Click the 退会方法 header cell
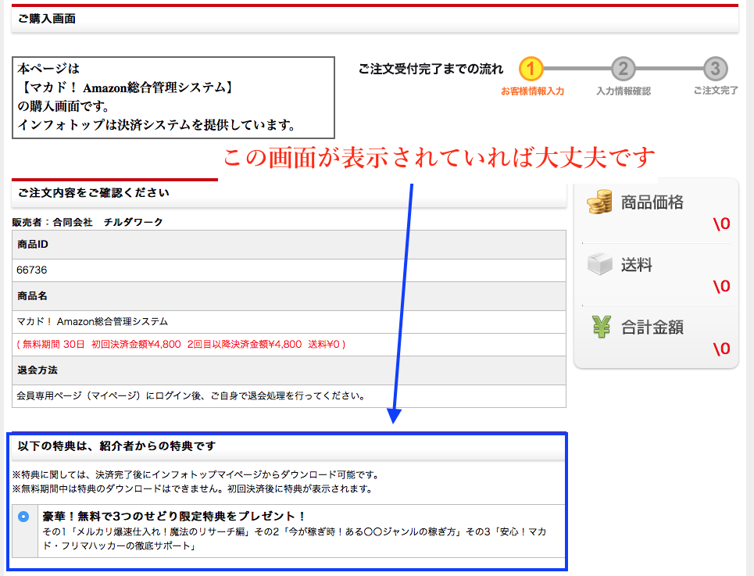This screenshot has width=754, height=576. [x=289, y=370]
